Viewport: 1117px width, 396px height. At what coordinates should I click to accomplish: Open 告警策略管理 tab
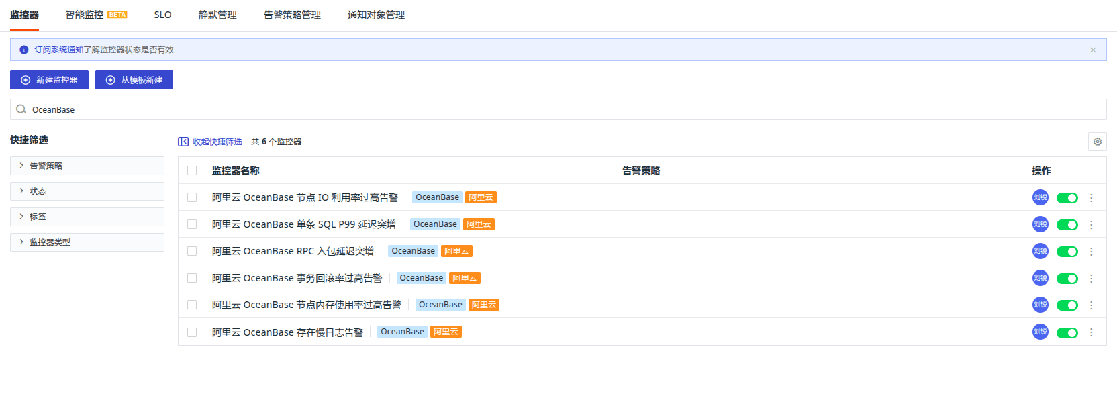(x=292, y=15)
